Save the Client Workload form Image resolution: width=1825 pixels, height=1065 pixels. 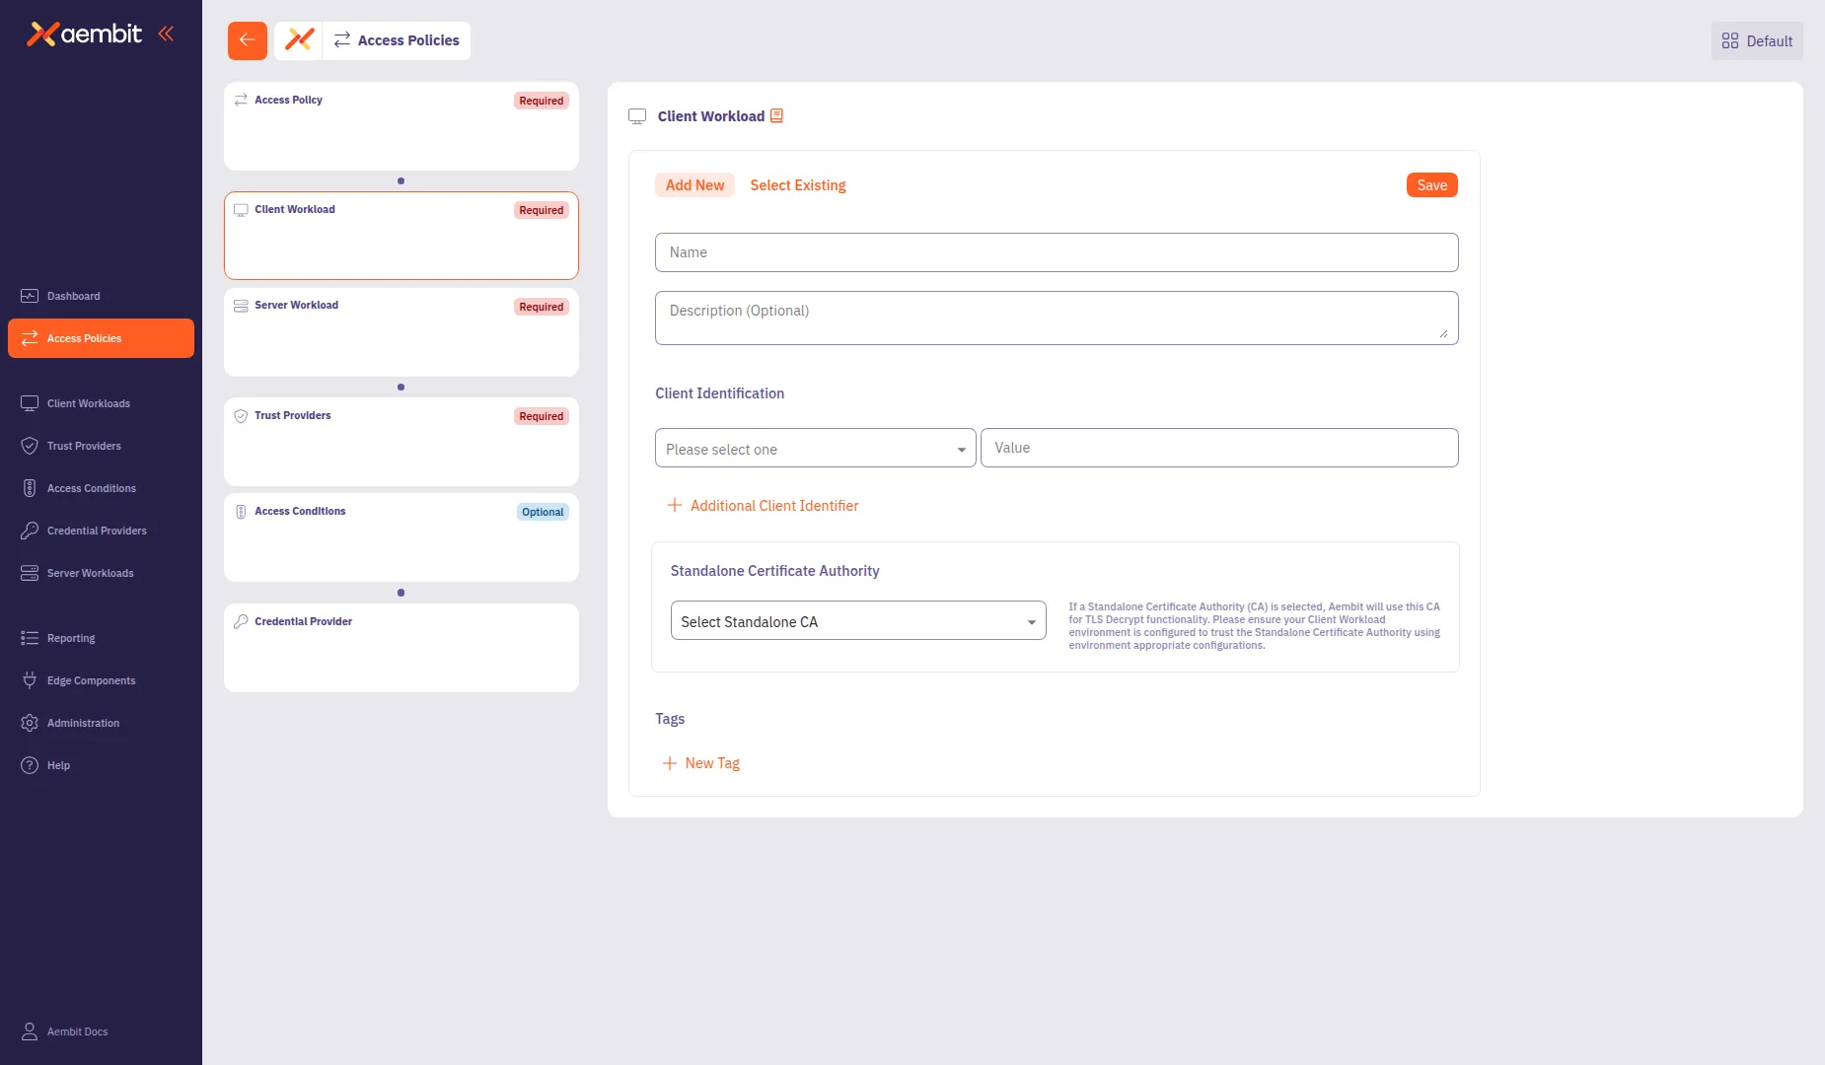click(1431, 184)
